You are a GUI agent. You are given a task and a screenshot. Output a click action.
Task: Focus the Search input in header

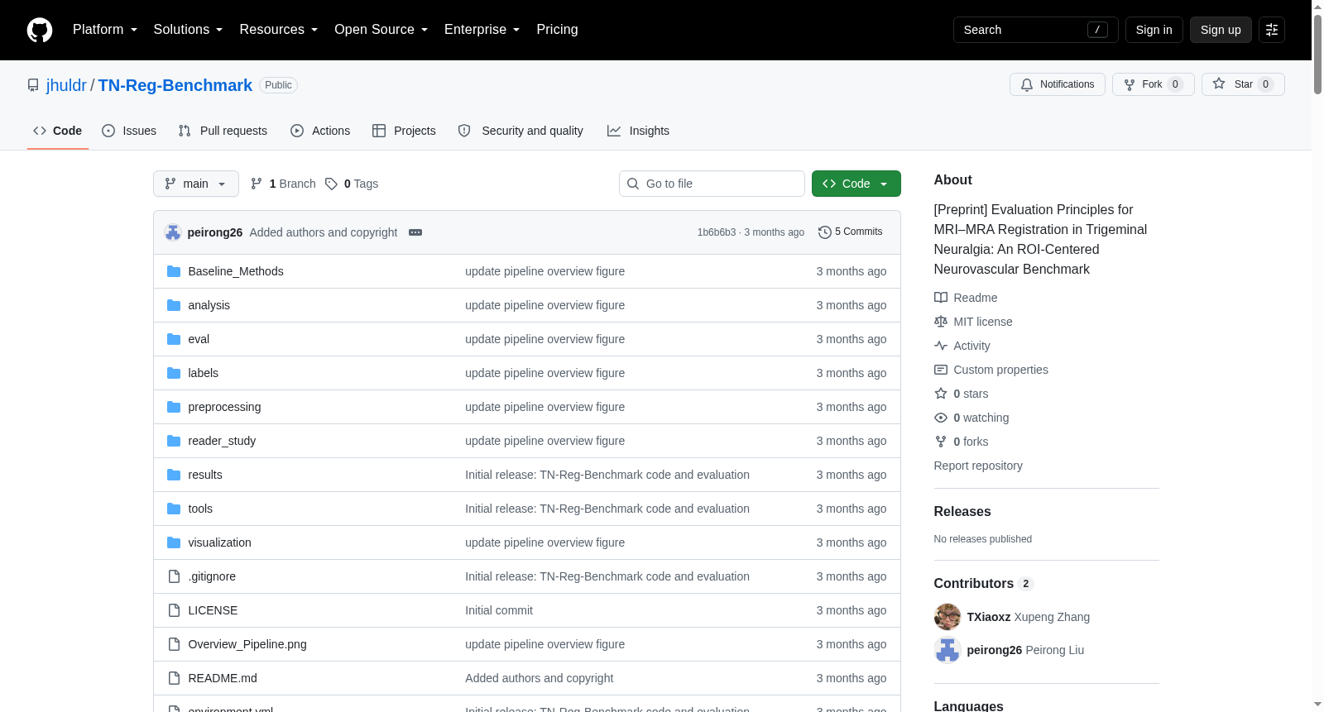pos(1035,30)
